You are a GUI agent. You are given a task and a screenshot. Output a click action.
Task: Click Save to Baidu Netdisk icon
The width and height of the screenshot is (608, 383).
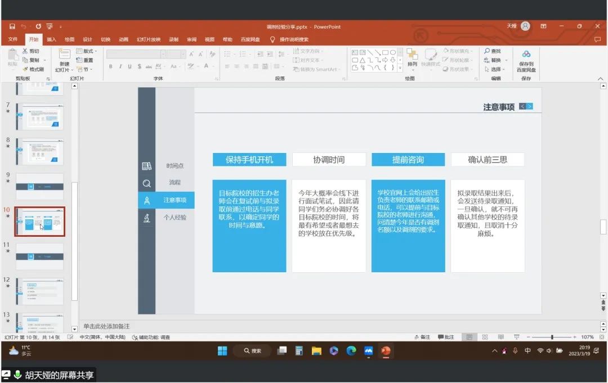coord(526,54)
